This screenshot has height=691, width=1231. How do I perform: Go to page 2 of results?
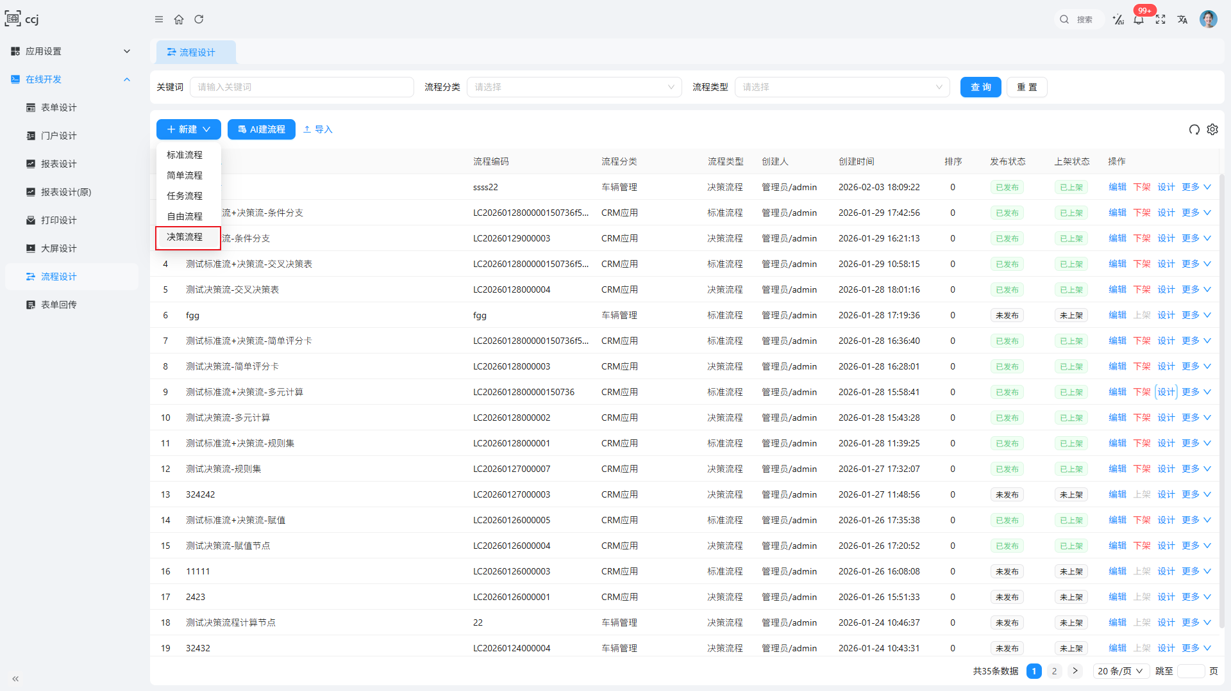[1054, 671]
